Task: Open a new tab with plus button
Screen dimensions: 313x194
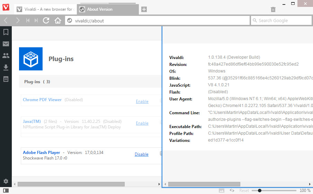Action: 144,9
